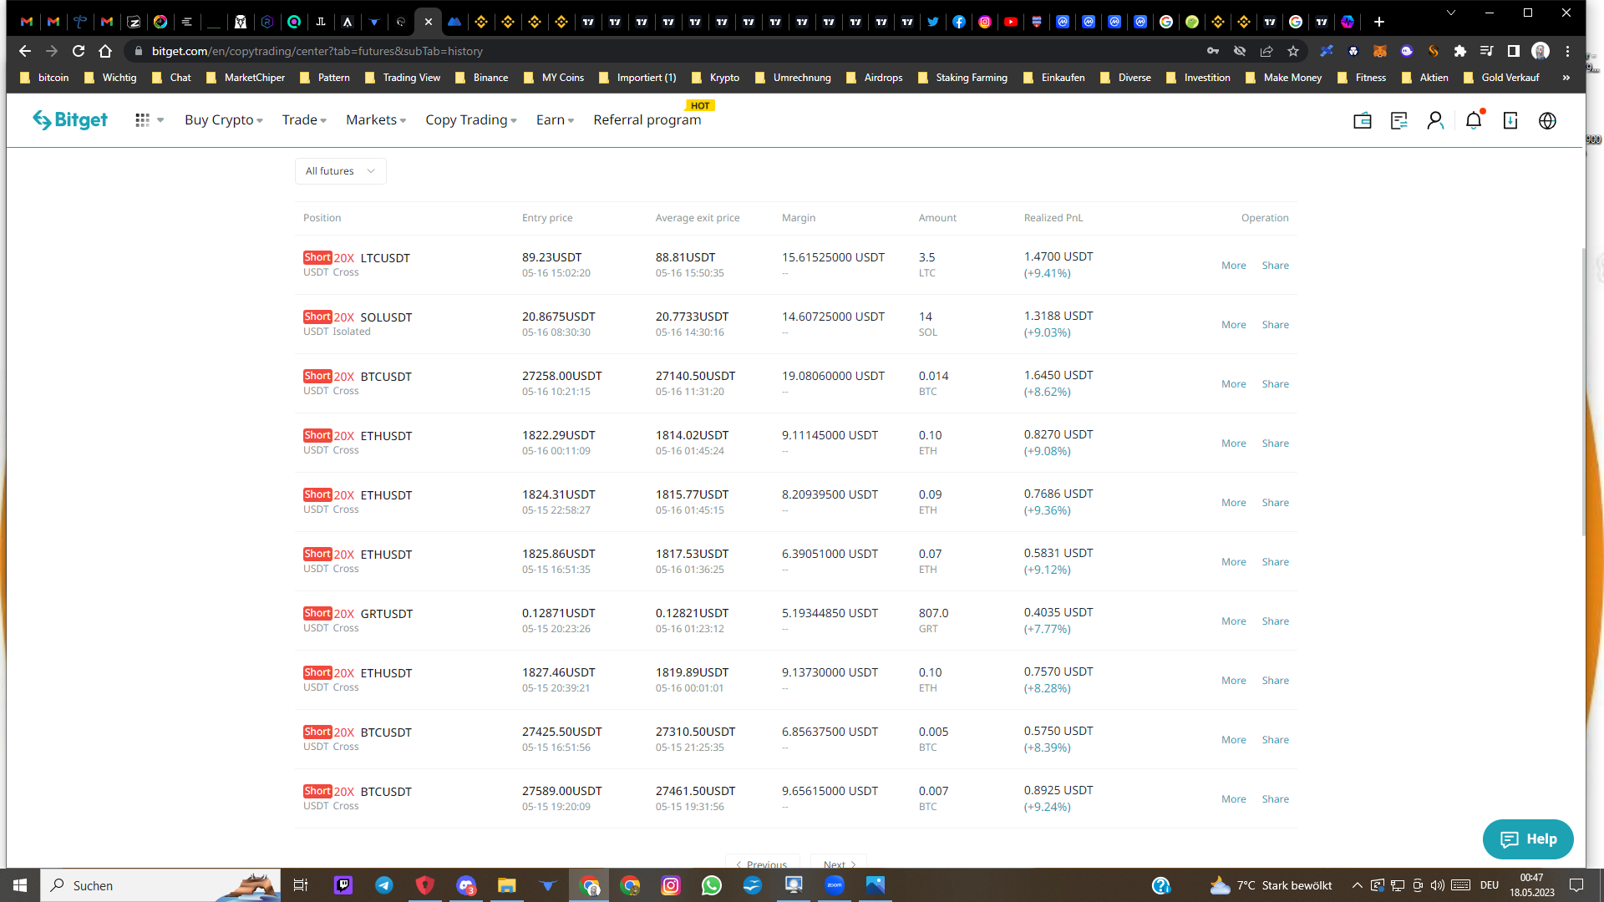The image size is (1604, 902).
Task: Click the Windows search box
Action: click(x=159, y=885)
